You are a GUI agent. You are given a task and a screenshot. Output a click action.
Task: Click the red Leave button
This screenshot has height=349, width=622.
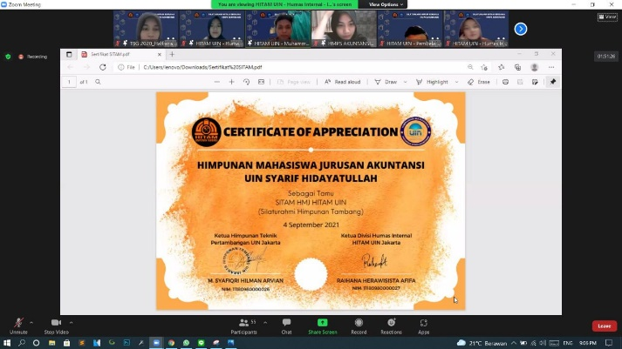pos(605,326)
